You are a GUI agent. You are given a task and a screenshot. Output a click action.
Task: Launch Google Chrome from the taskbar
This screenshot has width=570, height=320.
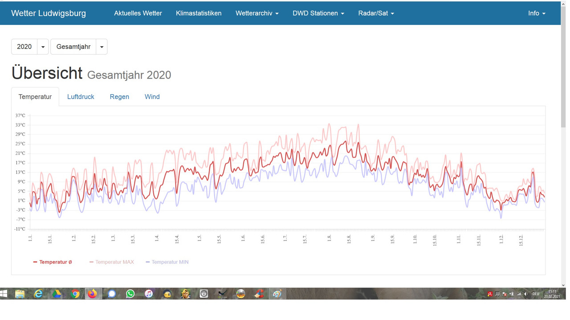(76, 294)
